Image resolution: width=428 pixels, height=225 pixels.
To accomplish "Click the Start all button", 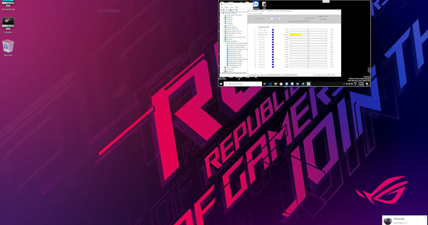I will [x=260, y=19].
